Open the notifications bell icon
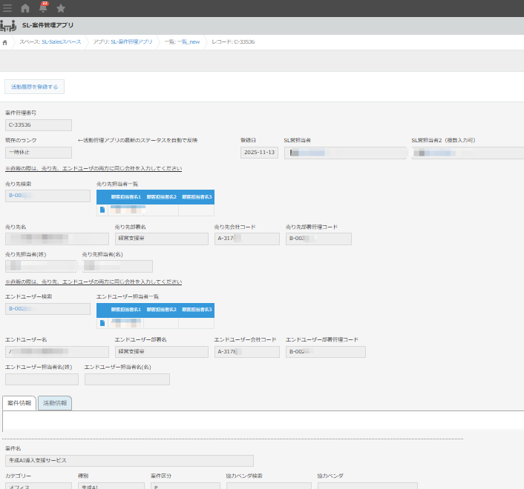Image resolution: width=524 pixels, height=489 pixels. [x=43, y=8]
